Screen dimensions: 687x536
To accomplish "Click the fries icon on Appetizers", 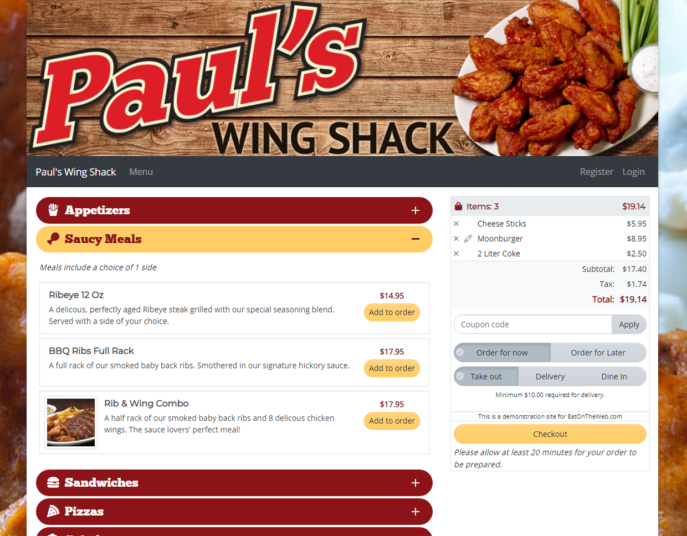I will tap(53, 210).
